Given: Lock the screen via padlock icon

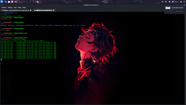Looking at the screenshot, I should click(181, 2).
